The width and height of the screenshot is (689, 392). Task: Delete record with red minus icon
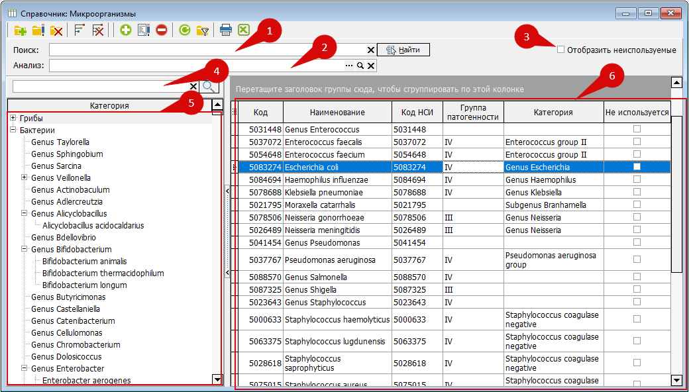161,30
